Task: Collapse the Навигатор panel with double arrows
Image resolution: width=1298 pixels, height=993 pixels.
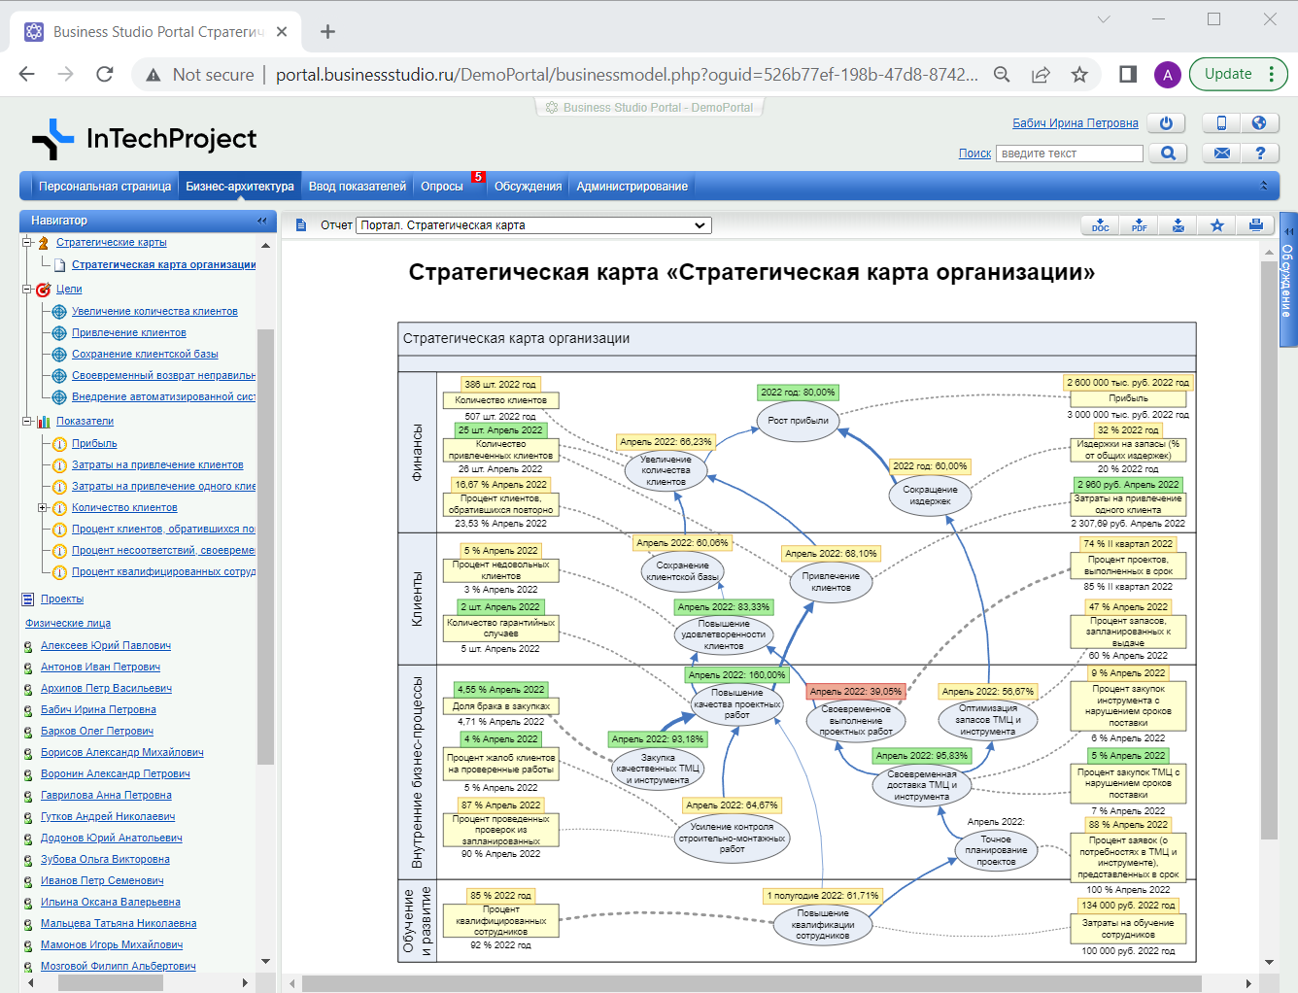Action: [x=261, y=221]
